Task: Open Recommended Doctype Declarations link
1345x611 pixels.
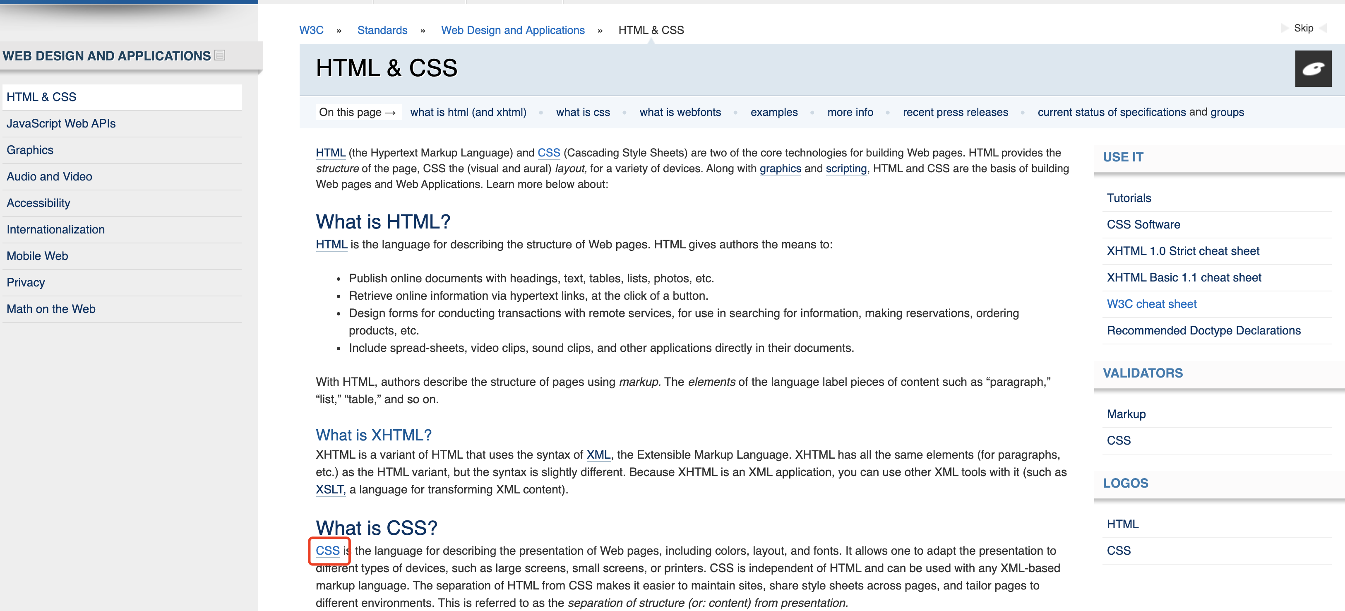Action: tap(1203, 331)
